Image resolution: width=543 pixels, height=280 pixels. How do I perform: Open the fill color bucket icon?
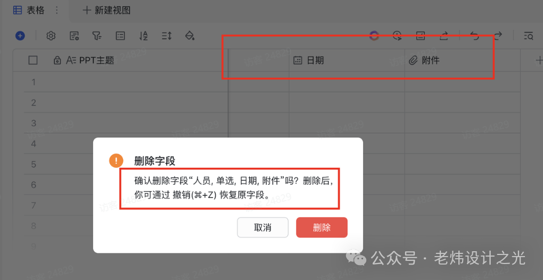190,35
